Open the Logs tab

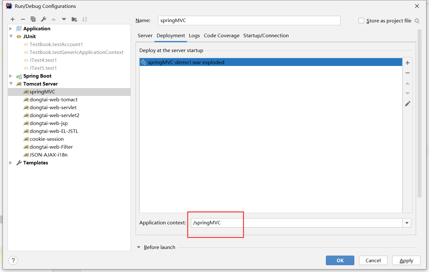pyautogui.click(x=194, y=36)
